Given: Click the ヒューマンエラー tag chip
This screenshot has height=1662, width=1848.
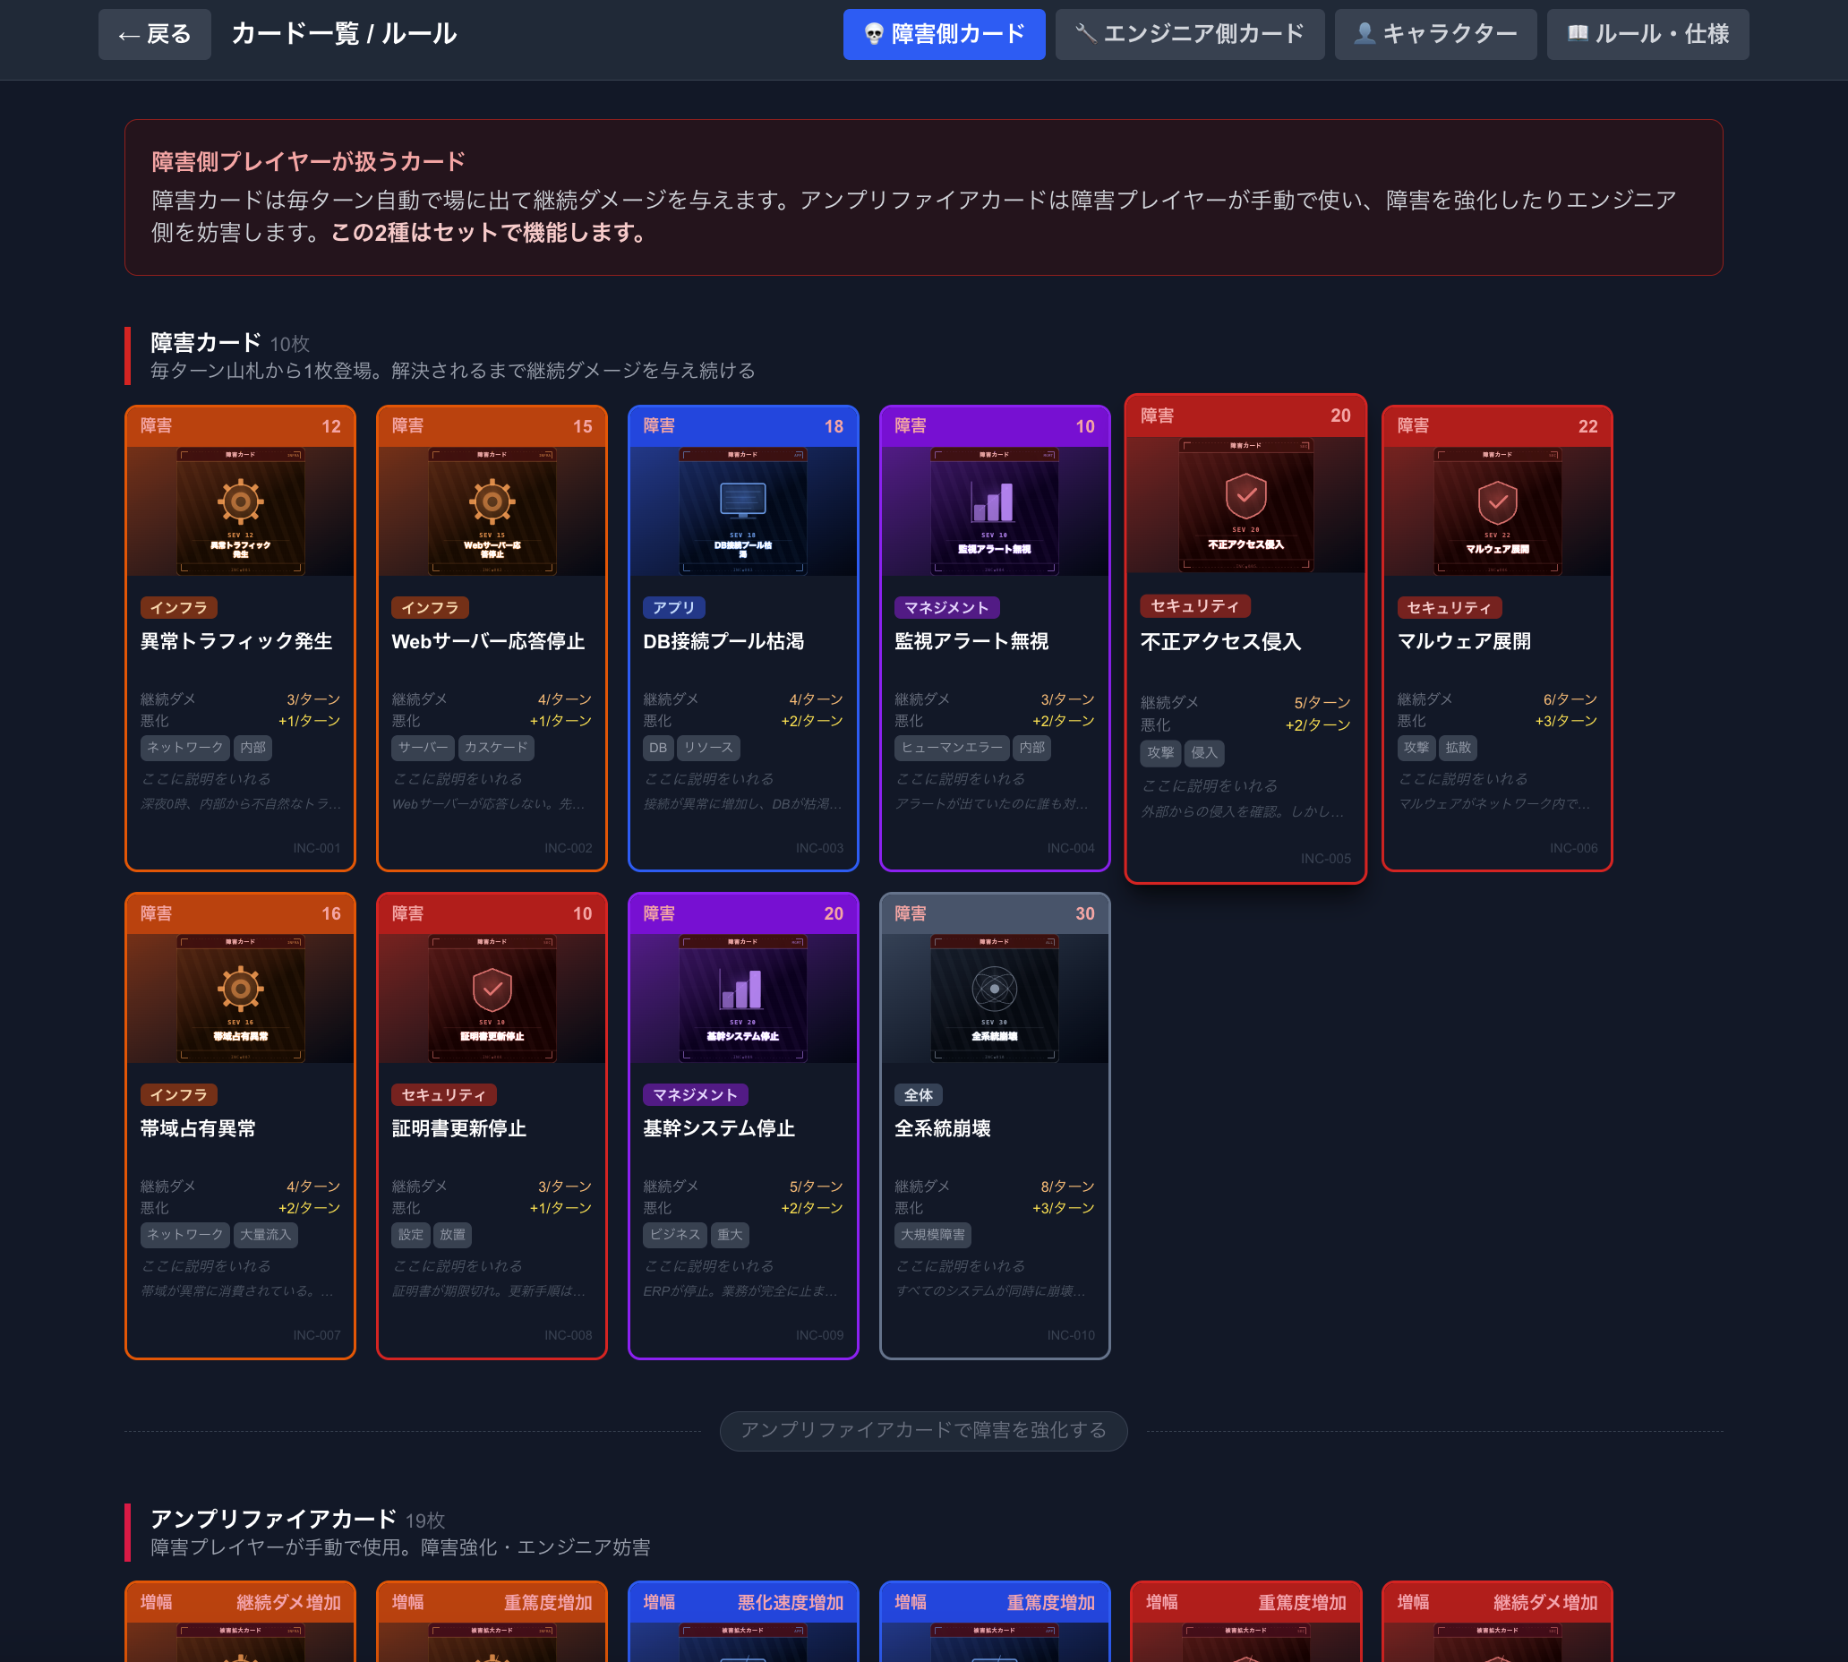Looking at the screenshot, I should pyautogui.click(x=952, y=747).
